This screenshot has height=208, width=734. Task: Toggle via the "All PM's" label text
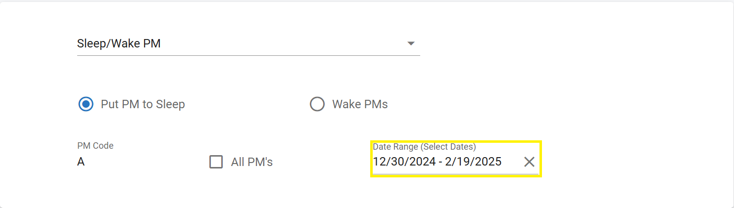tap(252, 162)
